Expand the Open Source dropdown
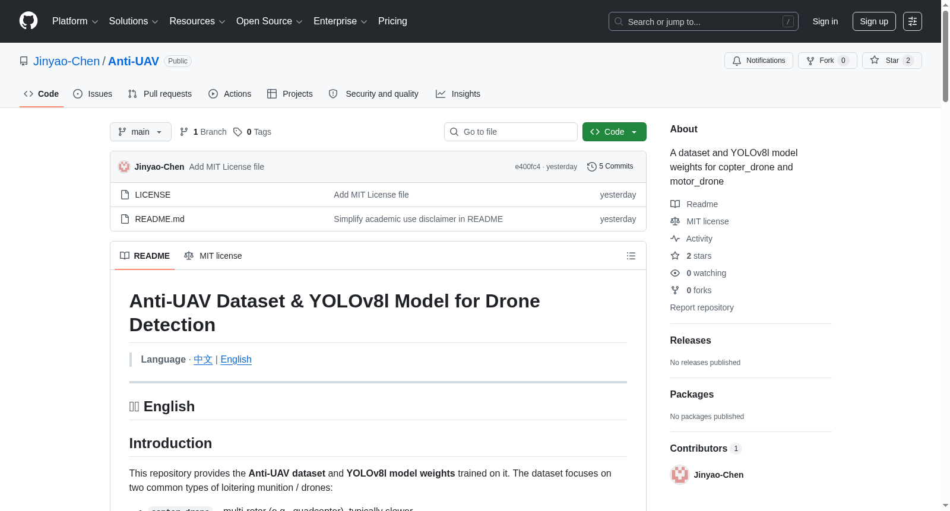Image resolution: width=950 pixels, height=511 pixels. 270,21
